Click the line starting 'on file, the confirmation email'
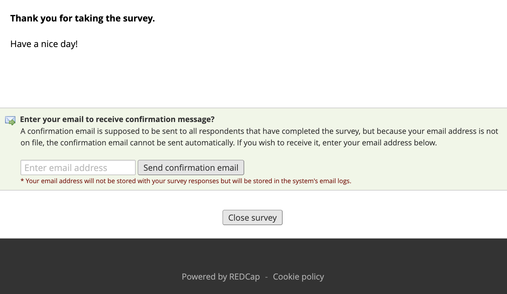The image size is (507, 294). tap(229, 143)
